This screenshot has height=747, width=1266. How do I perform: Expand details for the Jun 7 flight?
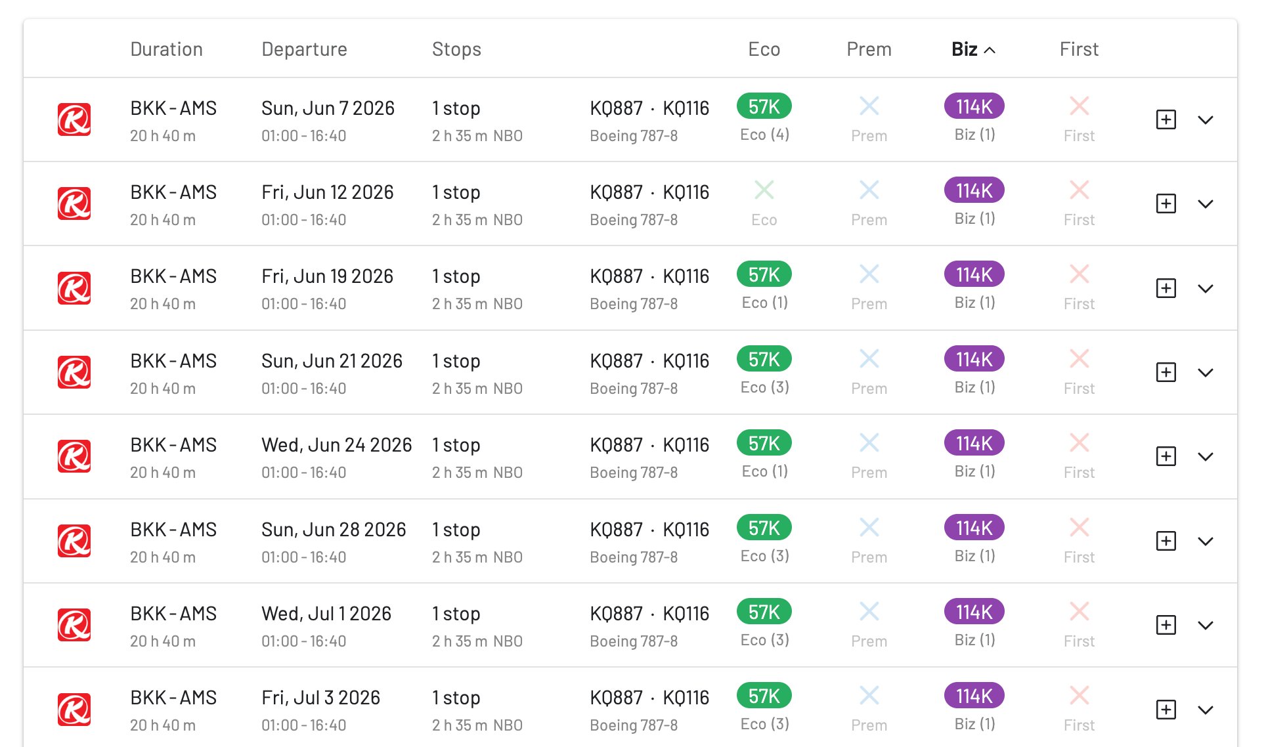tap(1206, 119)
